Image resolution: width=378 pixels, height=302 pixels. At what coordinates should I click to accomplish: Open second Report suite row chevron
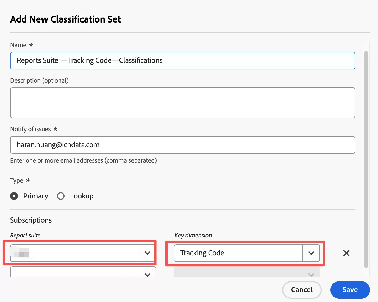(148, 273)
